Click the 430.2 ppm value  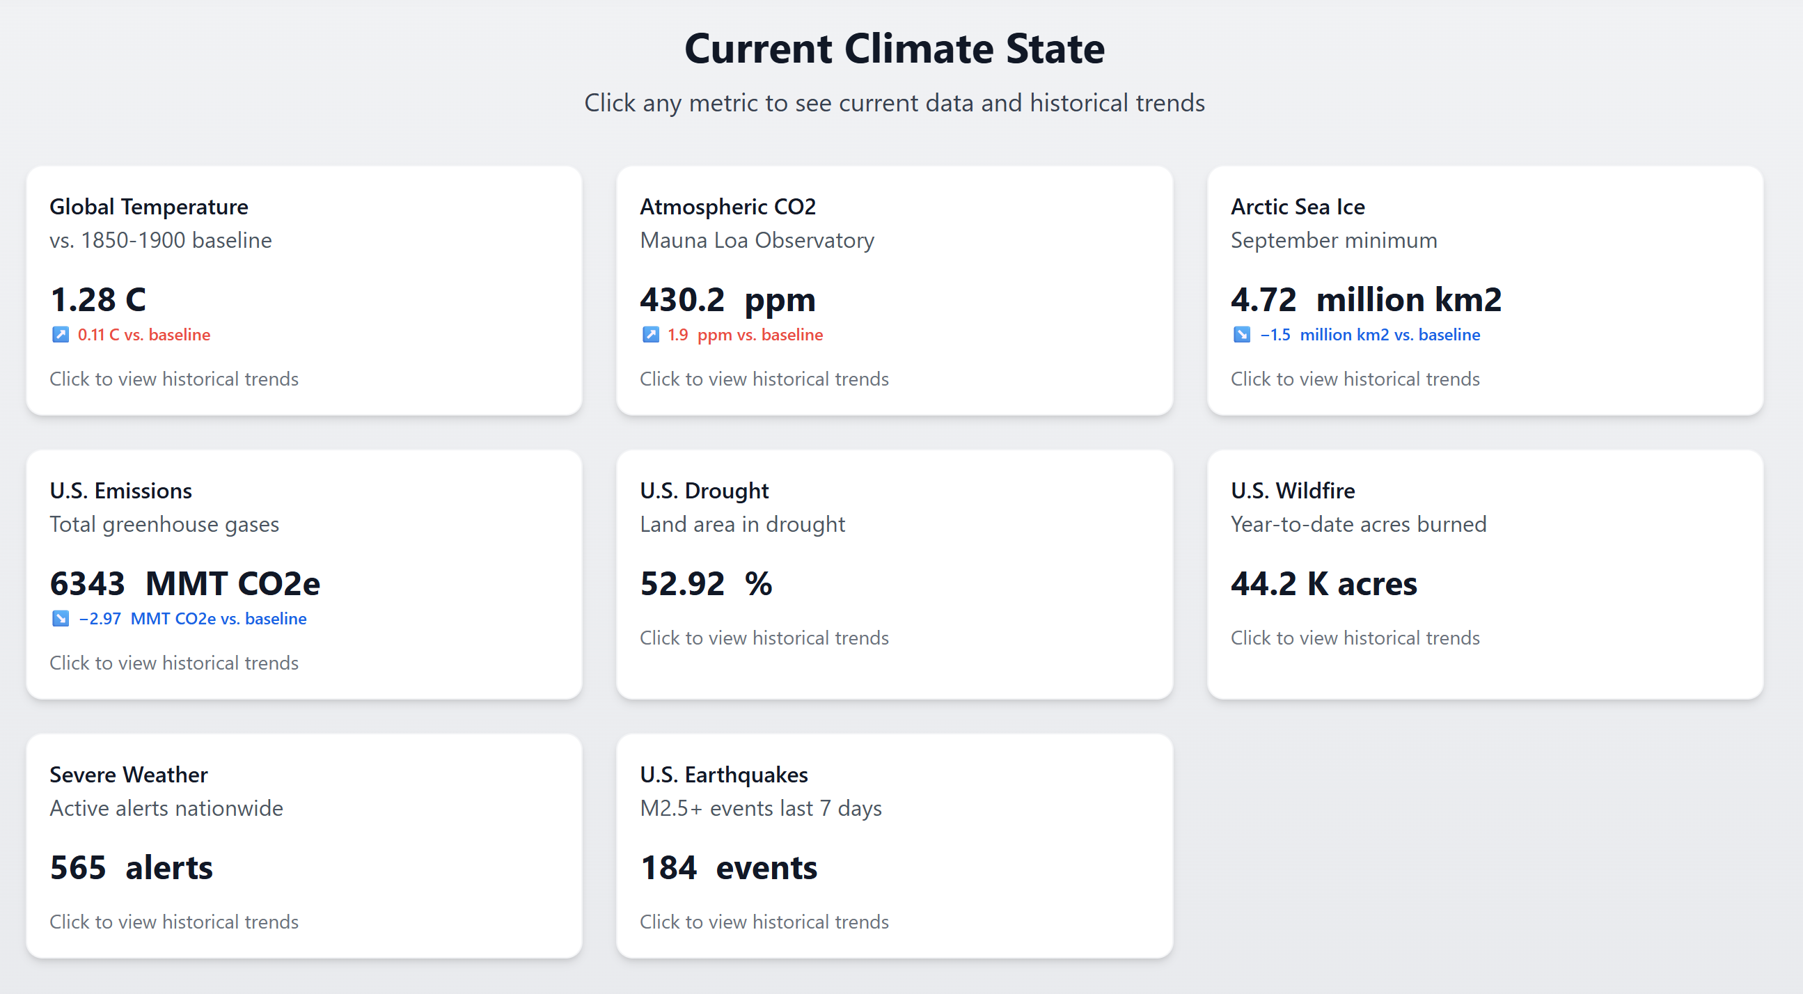coord(727,299)
